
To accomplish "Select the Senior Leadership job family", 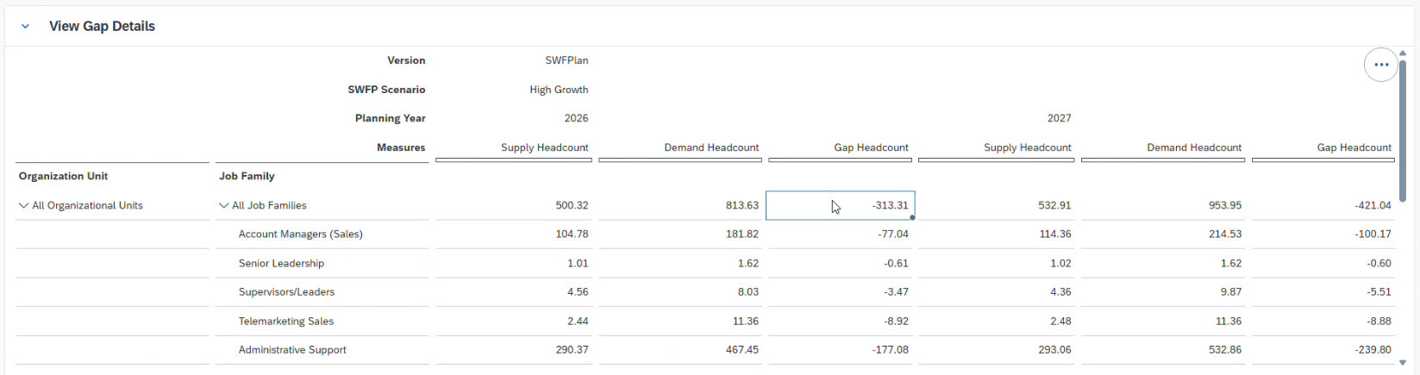I will click(x=281, y=264).
